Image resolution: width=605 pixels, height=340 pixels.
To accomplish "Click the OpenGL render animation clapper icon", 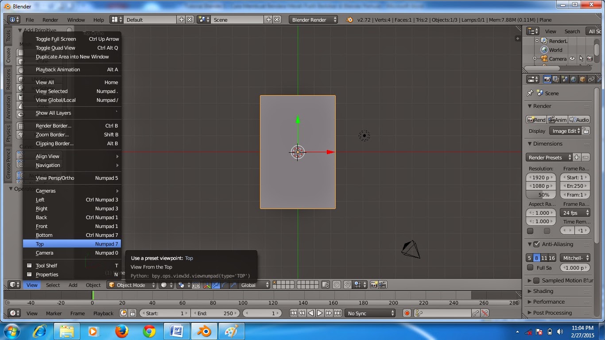I will click(x=383, y=285).
